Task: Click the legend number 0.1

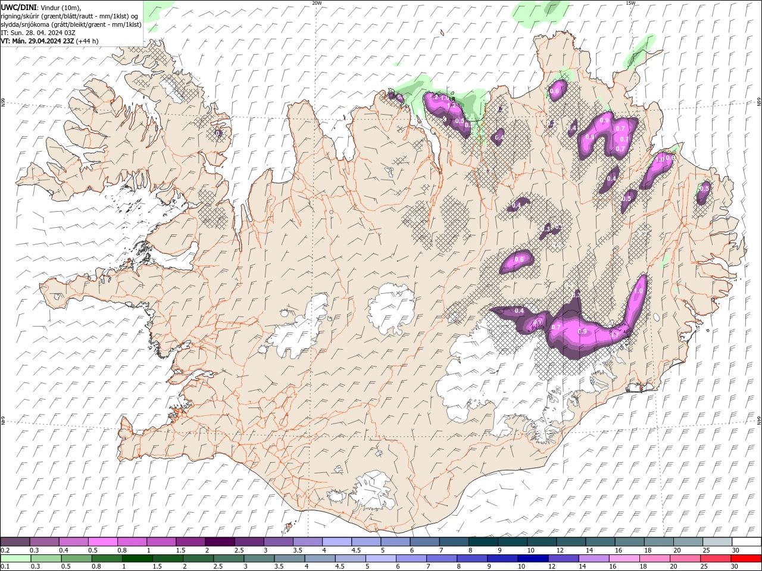Action: coord(4,567)
